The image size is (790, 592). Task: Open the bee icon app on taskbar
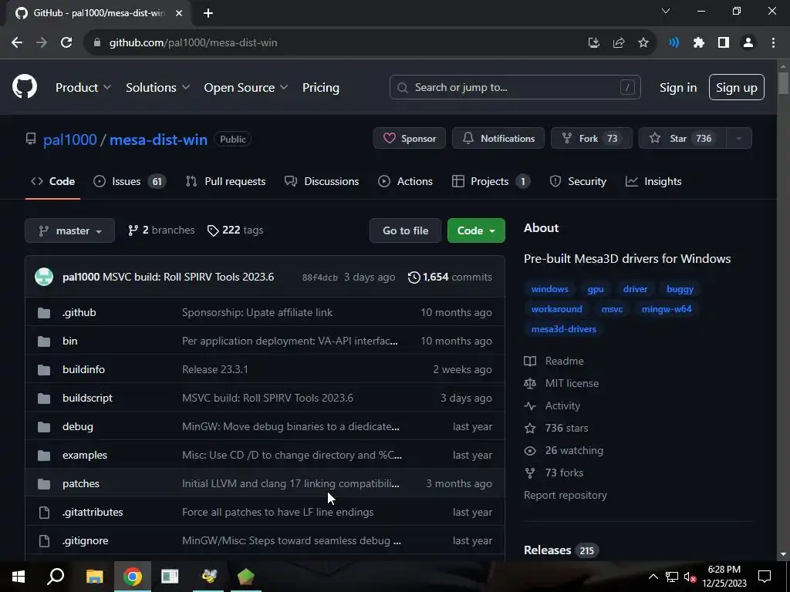208,577
